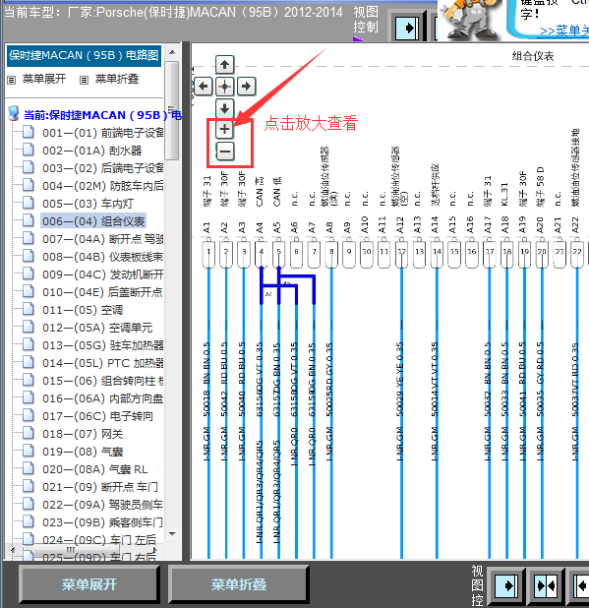Open tree item 023—(09B) 乘客侧车门
This screenshot has height=608, width=589.
click(102, 522)
